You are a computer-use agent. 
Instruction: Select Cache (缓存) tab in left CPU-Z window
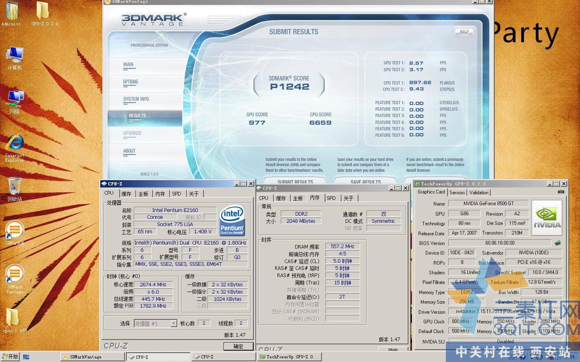(126, 194)
